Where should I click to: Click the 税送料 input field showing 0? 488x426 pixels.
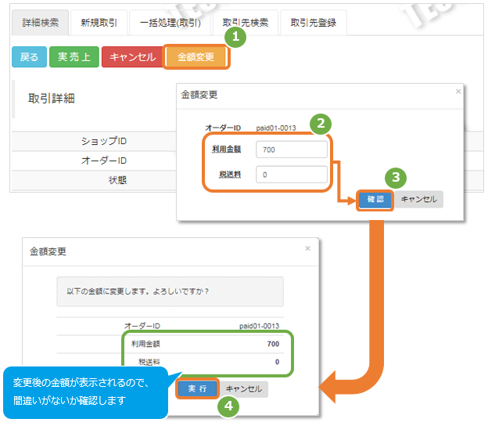coord(292,175)
